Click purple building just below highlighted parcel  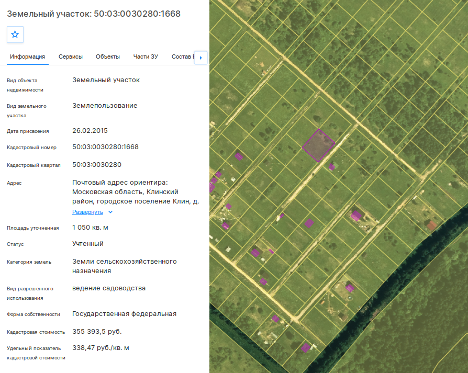(331, 167)
